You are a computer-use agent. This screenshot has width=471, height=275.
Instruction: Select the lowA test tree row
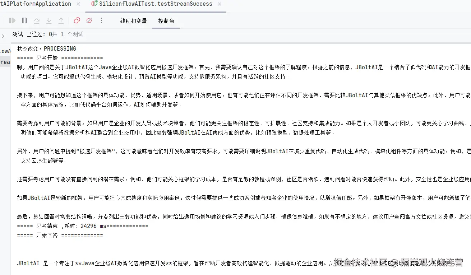tap(5, 51)
